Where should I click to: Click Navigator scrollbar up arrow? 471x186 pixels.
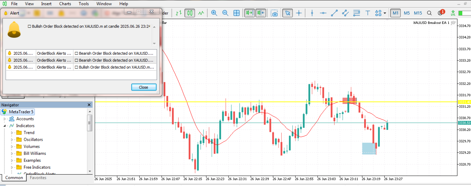(90, 111)
